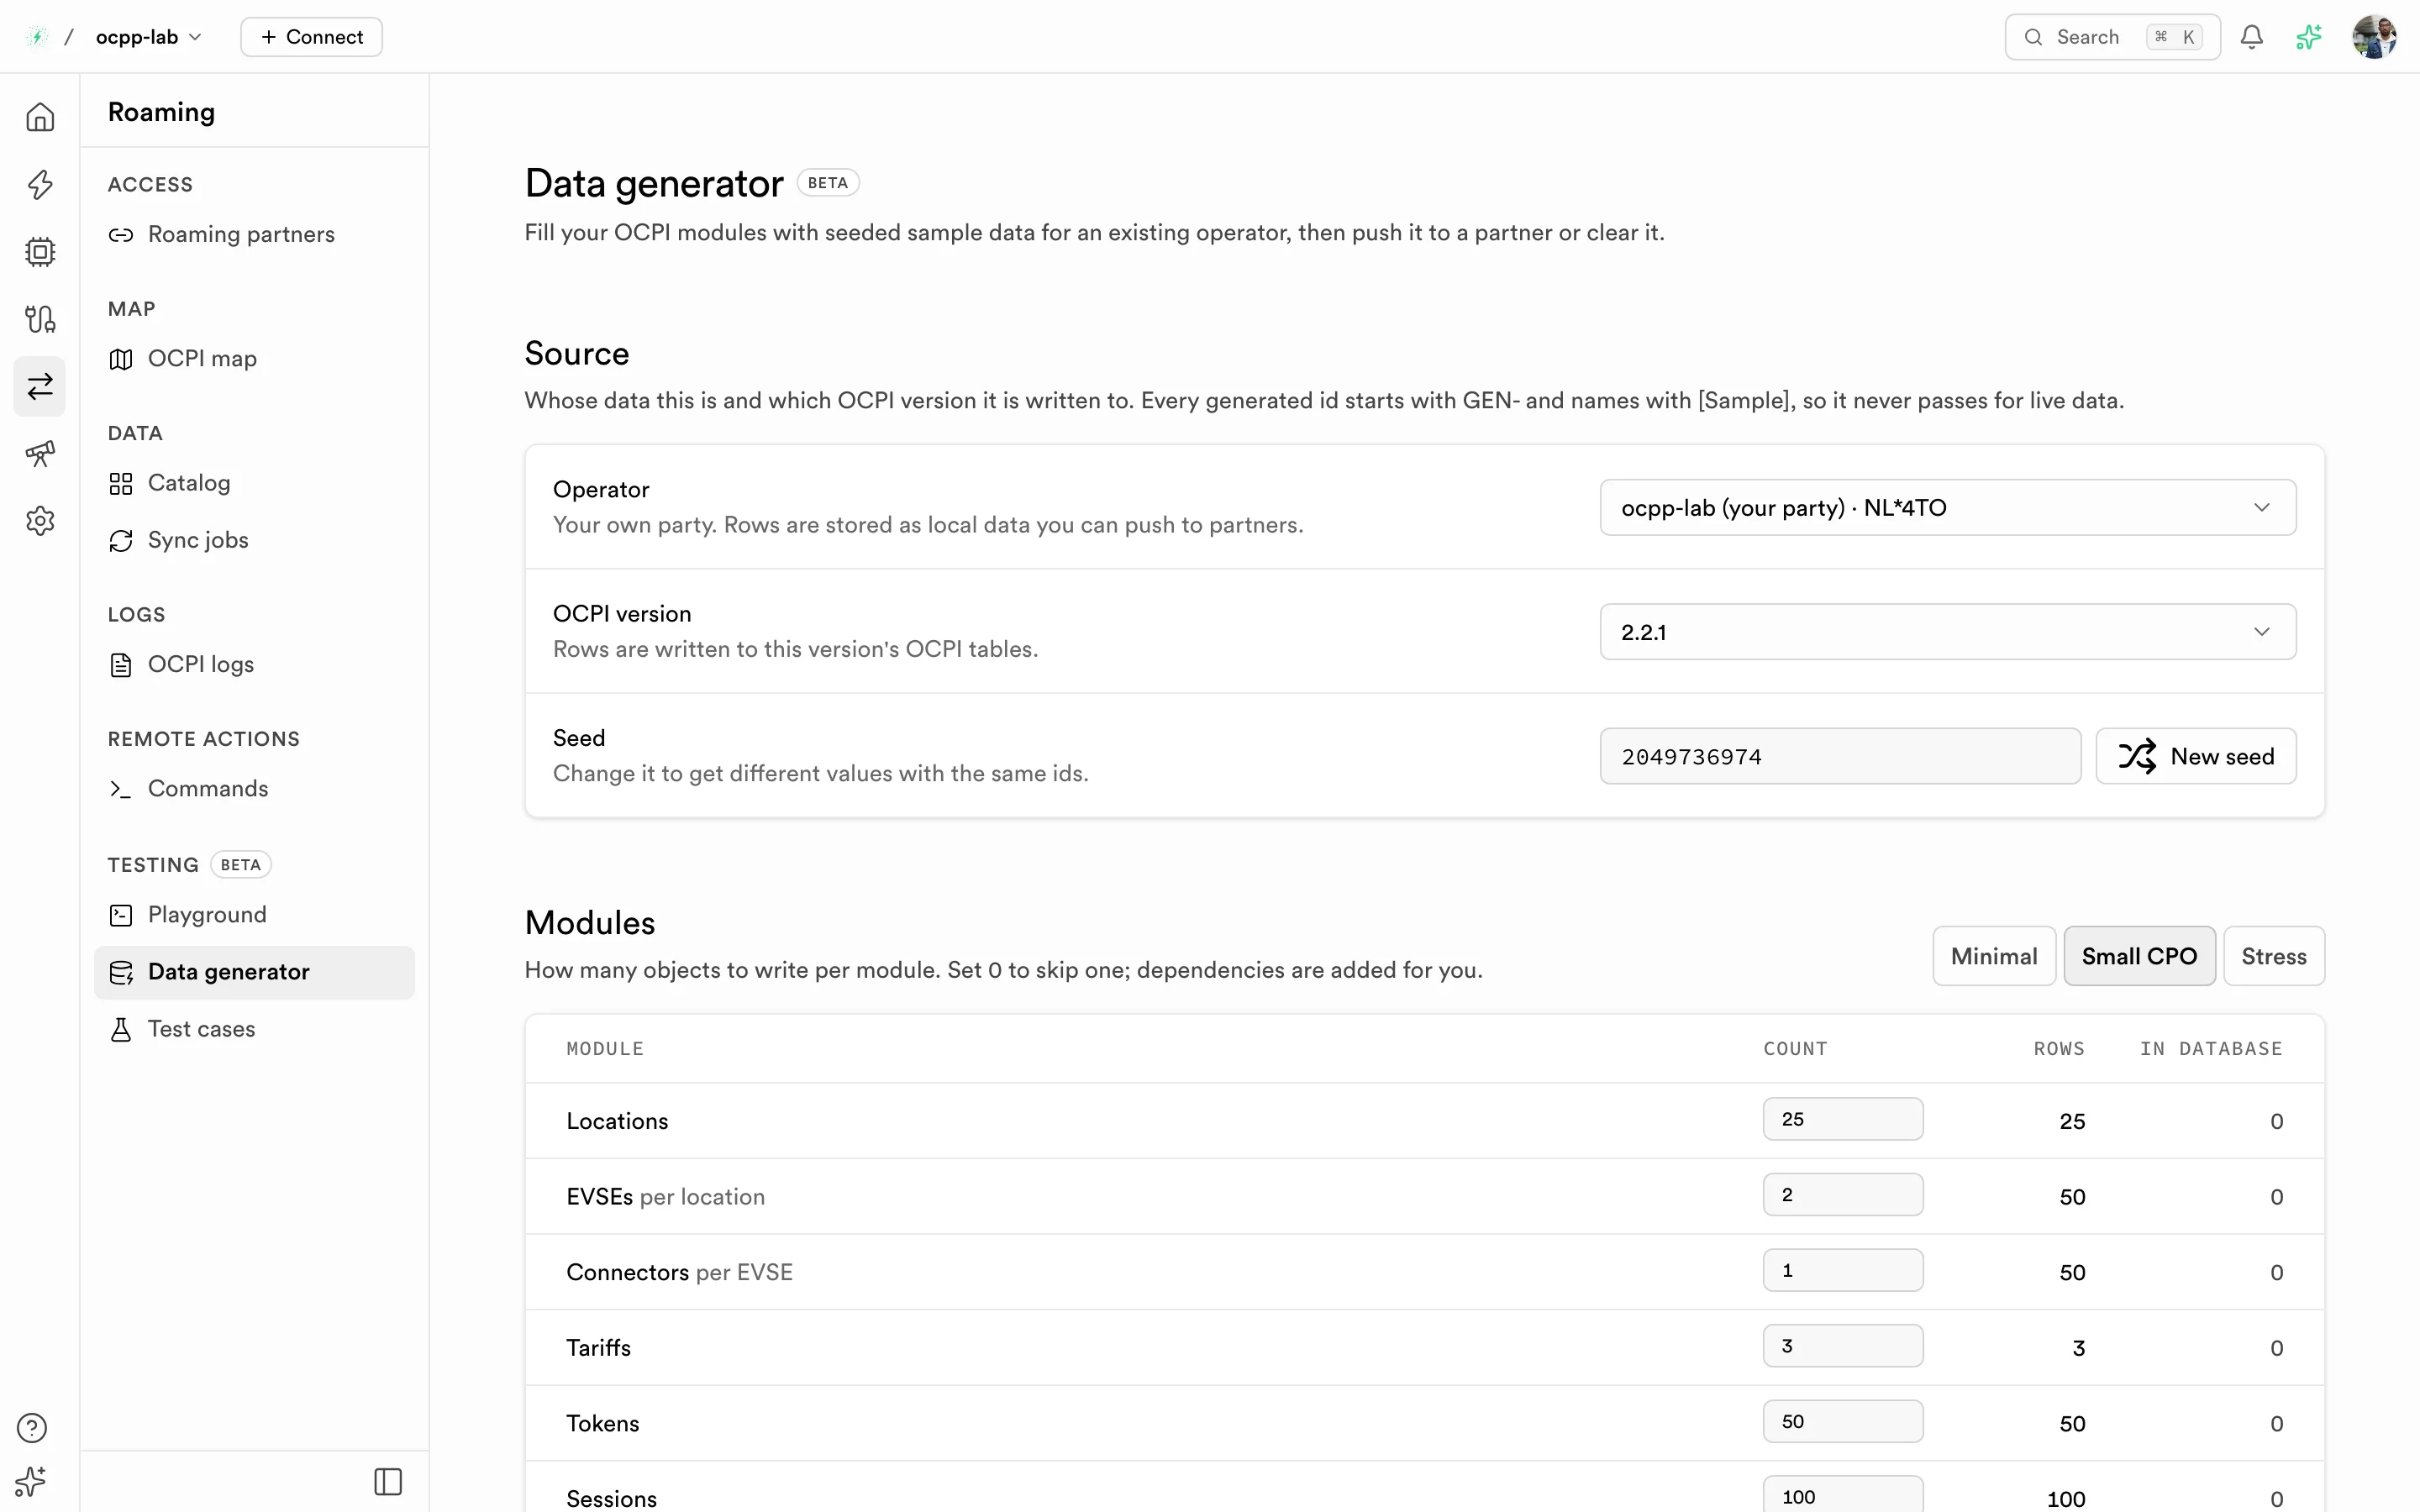Click the magnifier icon in the Search box
Image resolution: width=2420 pixels, height=1512 pixels.
click(x=2033, y=37)
